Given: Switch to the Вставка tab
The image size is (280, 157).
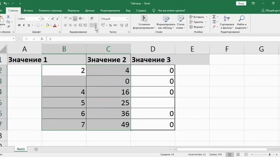Looking at the screenshot, I should pyautogui.click(x=28, y=10).
